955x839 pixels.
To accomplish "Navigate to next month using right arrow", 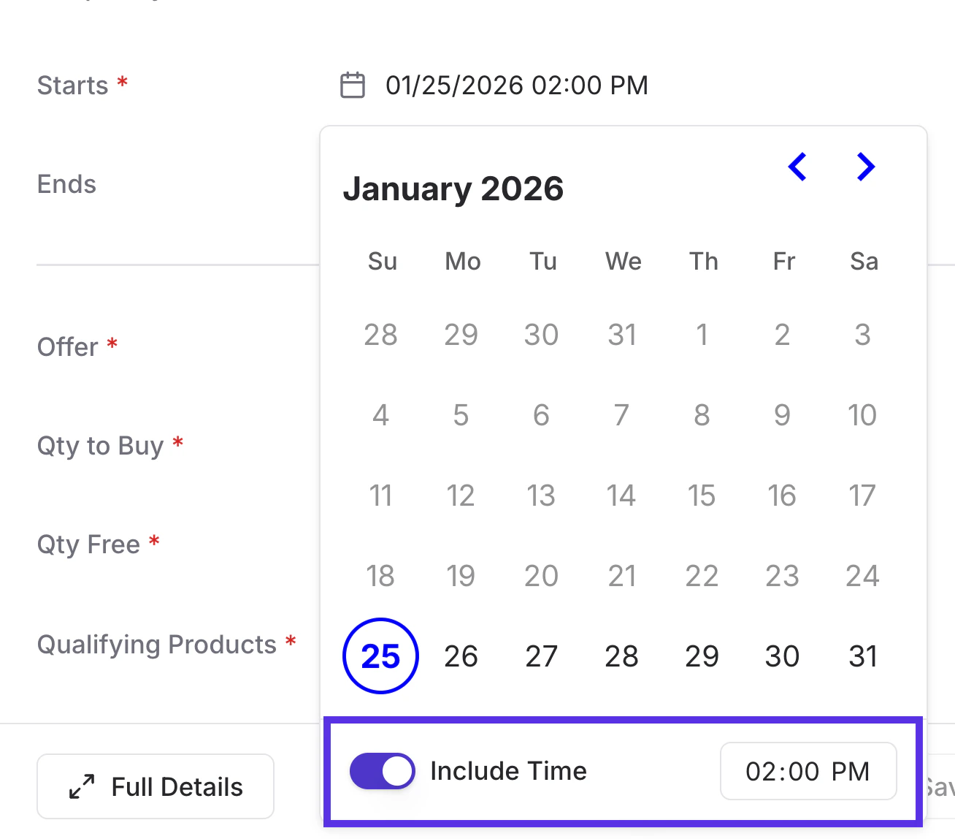I will (x=864, y=167).
